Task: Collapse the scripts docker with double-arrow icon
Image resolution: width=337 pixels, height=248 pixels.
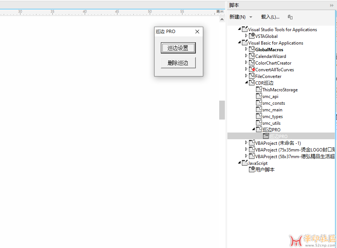Action: coord(332,6)
